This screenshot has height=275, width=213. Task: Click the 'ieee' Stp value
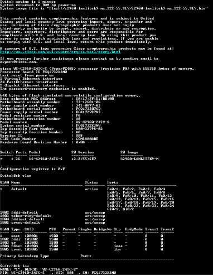(118, 246)
